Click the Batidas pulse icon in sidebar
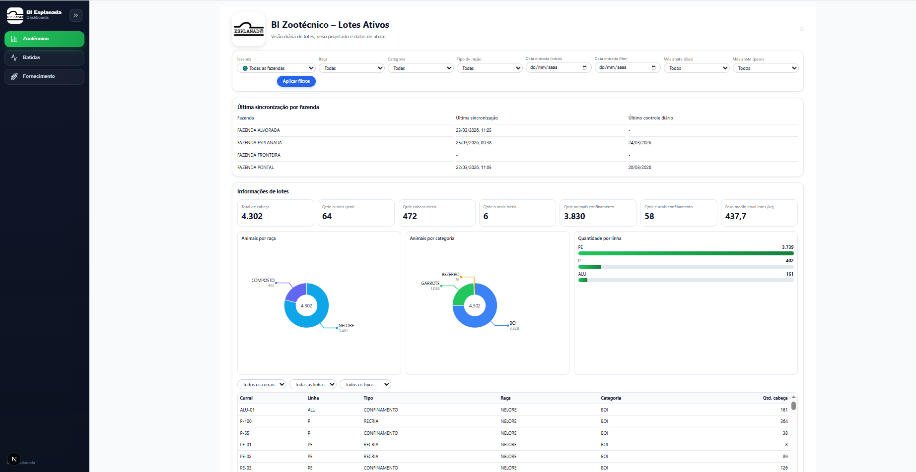The height and width of the screenshot is (472, 916). pos(14,58)
